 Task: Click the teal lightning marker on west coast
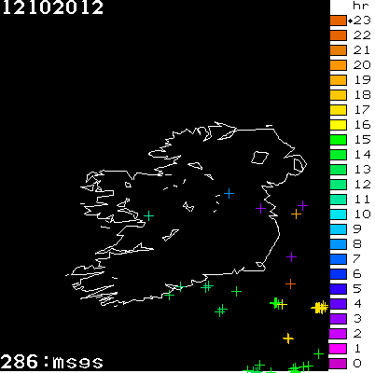click(149, 215)
